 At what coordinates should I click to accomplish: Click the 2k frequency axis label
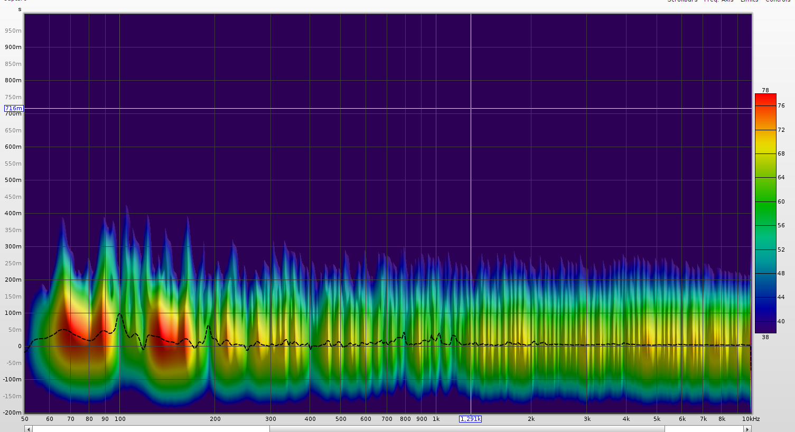pos(531,419)
